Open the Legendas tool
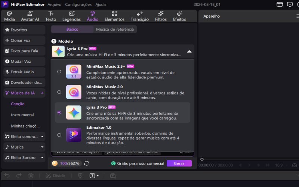The width and height of the screenshot is (299, 187). click(x=71, y=16)
